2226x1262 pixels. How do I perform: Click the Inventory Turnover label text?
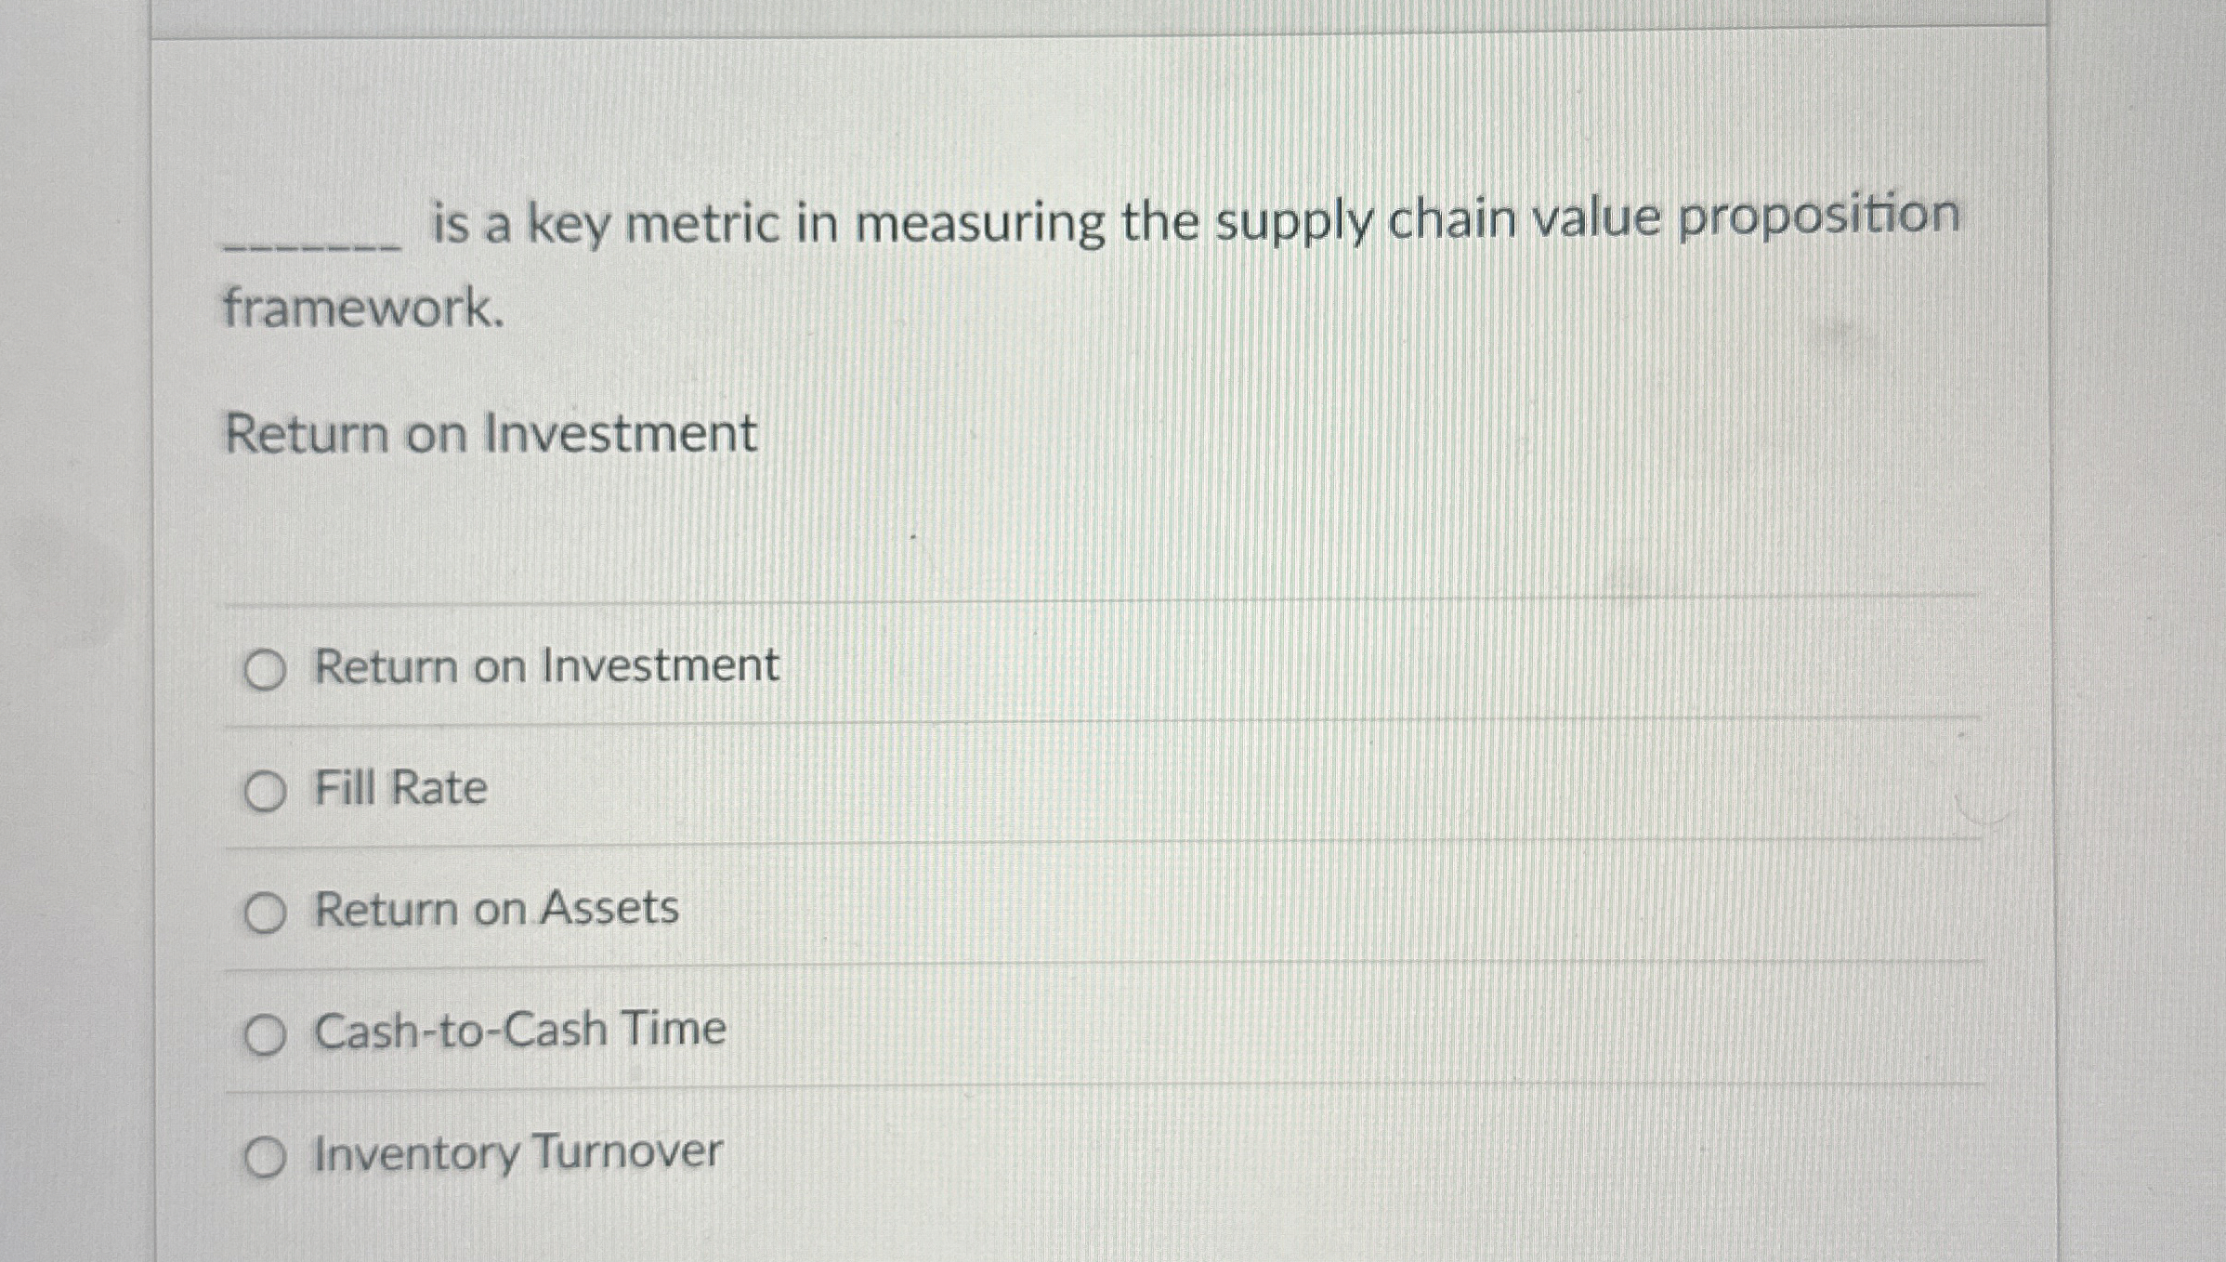click(517, 1152)
